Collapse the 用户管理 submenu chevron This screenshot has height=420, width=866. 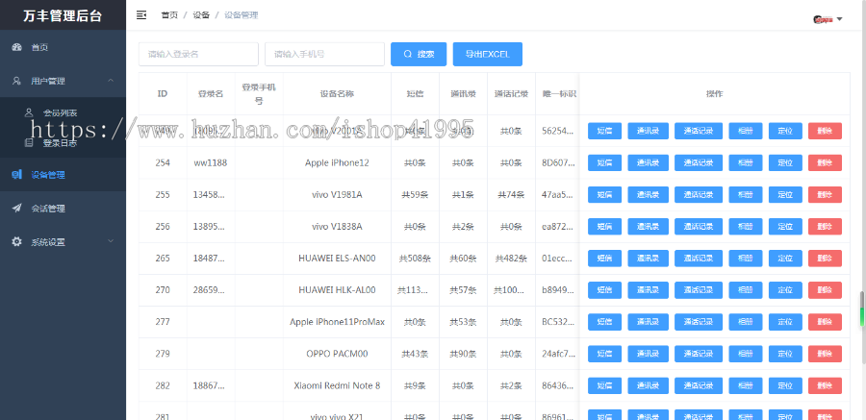coord(111,81)
